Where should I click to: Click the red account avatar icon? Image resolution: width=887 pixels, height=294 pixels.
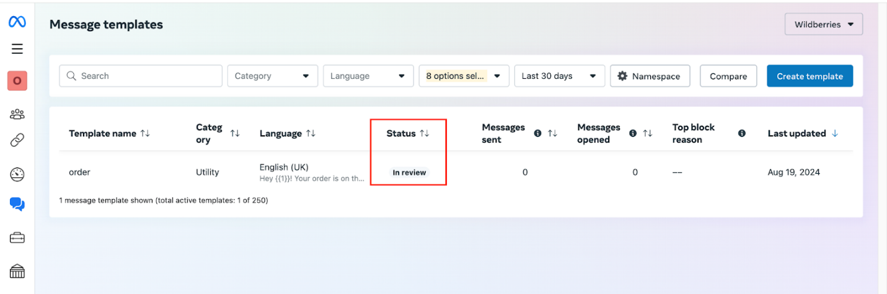(x=17, y=81)
